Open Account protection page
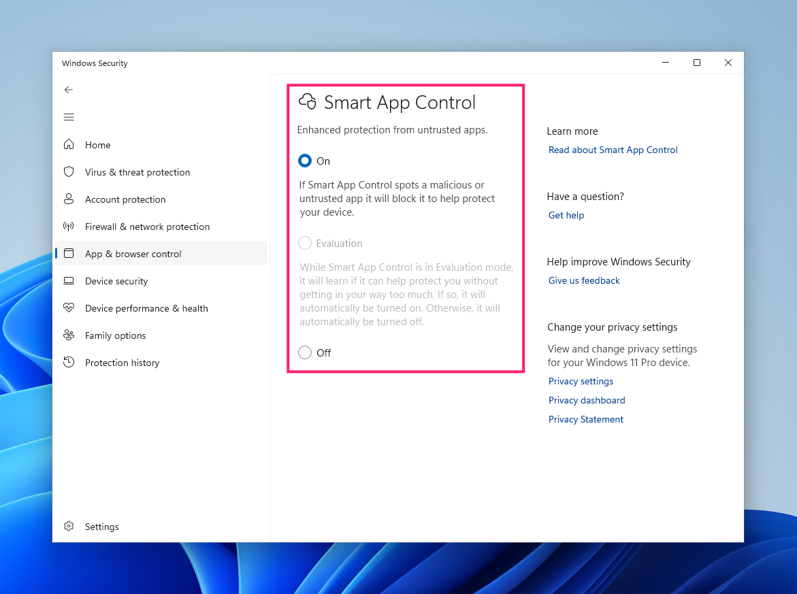Image resolution: width=797 pixels, height=594 pixels. point(161,199)
